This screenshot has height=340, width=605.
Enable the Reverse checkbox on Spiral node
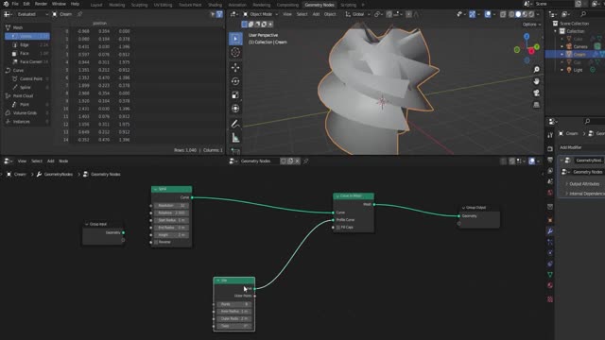pyautogui.click(x=156, y=242)
